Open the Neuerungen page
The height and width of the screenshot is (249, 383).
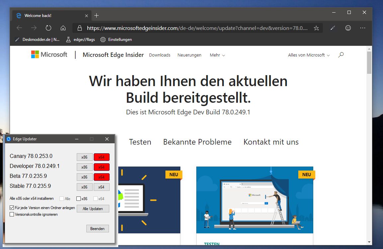coord(189,55)
